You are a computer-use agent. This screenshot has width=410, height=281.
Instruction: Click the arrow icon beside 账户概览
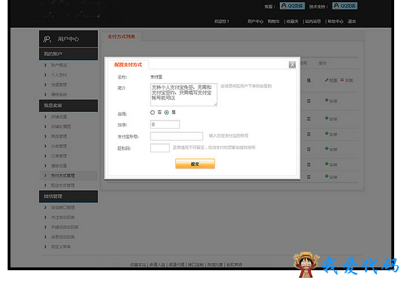[x=45, y=65]
